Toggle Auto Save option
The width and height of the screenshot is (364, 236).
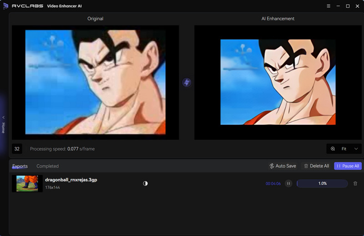point(283,166)
